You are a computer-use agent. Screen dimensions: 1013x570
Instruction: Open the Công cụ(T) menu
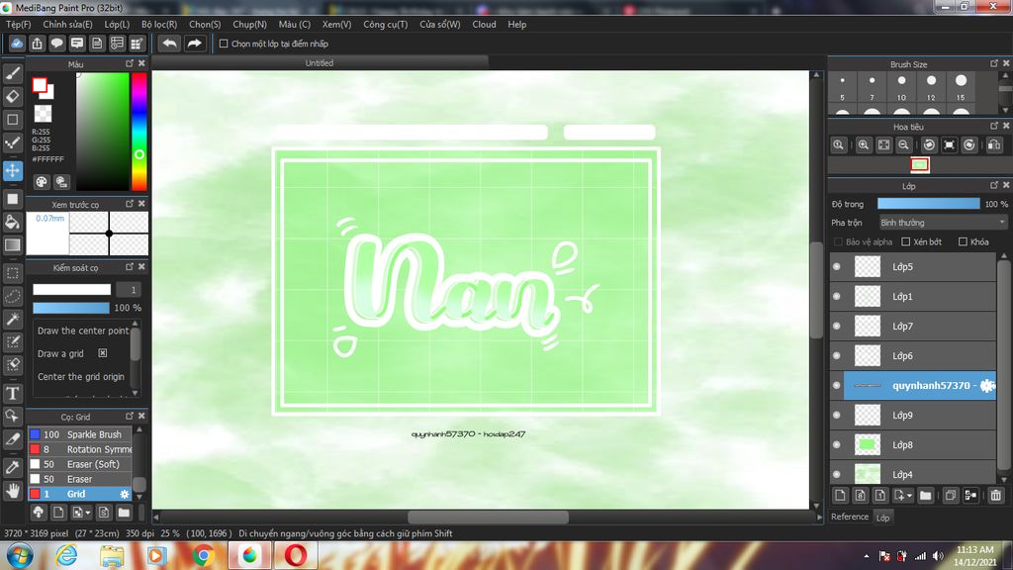pos(385,24)
